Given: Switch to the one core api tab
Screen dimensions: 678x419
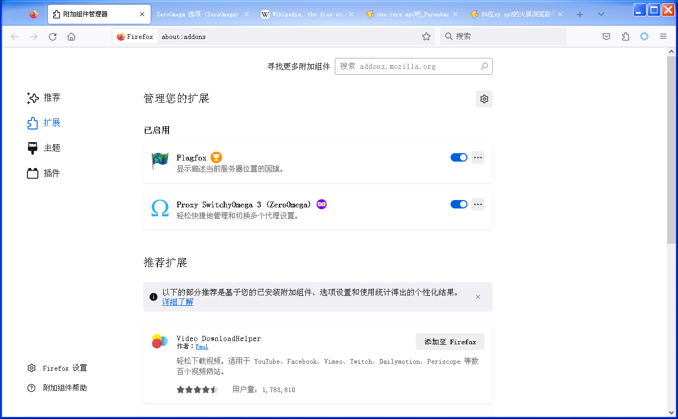Looking at the screenshot, I should (x=413, y=14).
